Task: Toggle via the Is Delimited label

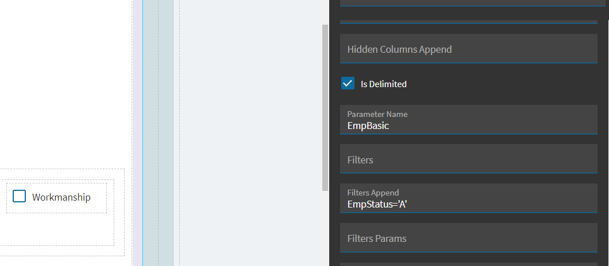Action: [x=383, y=84]
